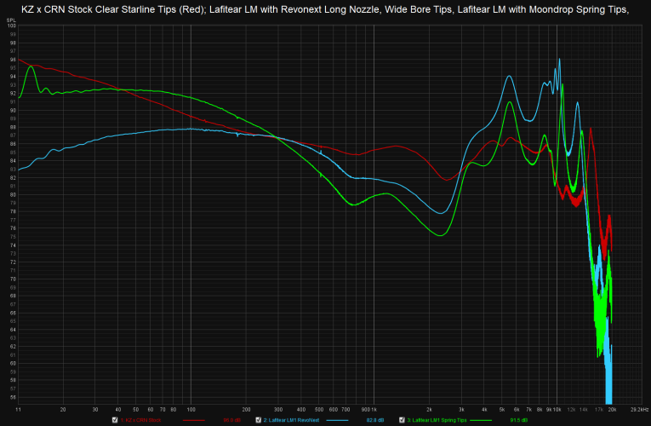This screenshot has width=651, height=426.
Task: Select legend label '3: Lafitear LM1 Spring Tips'
Action: [437, 420]
